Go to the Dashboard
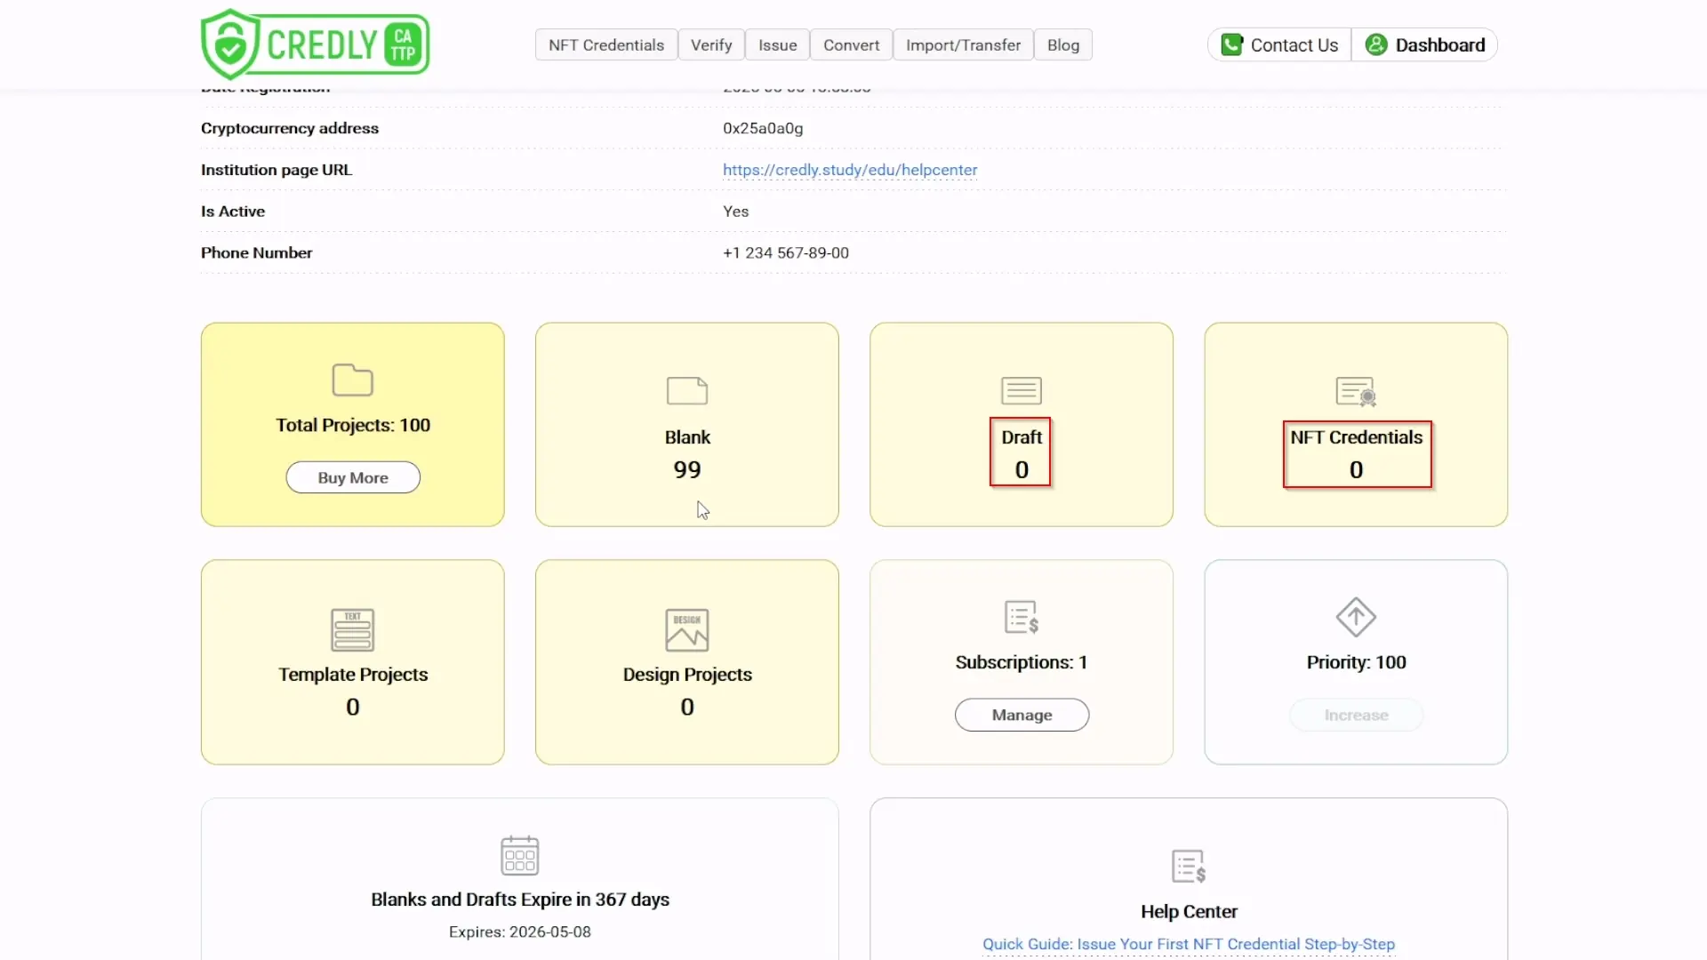Viewport: 1707px width, 960px height. (x=1425, y=44)
